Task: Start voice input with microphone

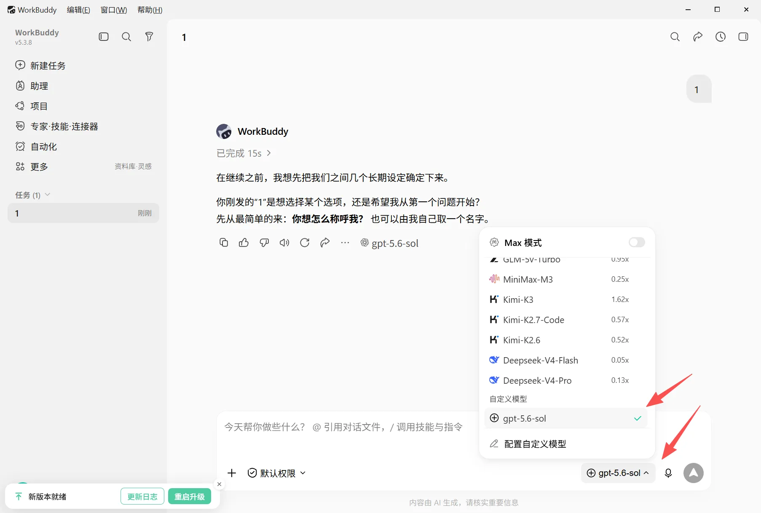Action: pyautogui.click(x=668, y=473)
